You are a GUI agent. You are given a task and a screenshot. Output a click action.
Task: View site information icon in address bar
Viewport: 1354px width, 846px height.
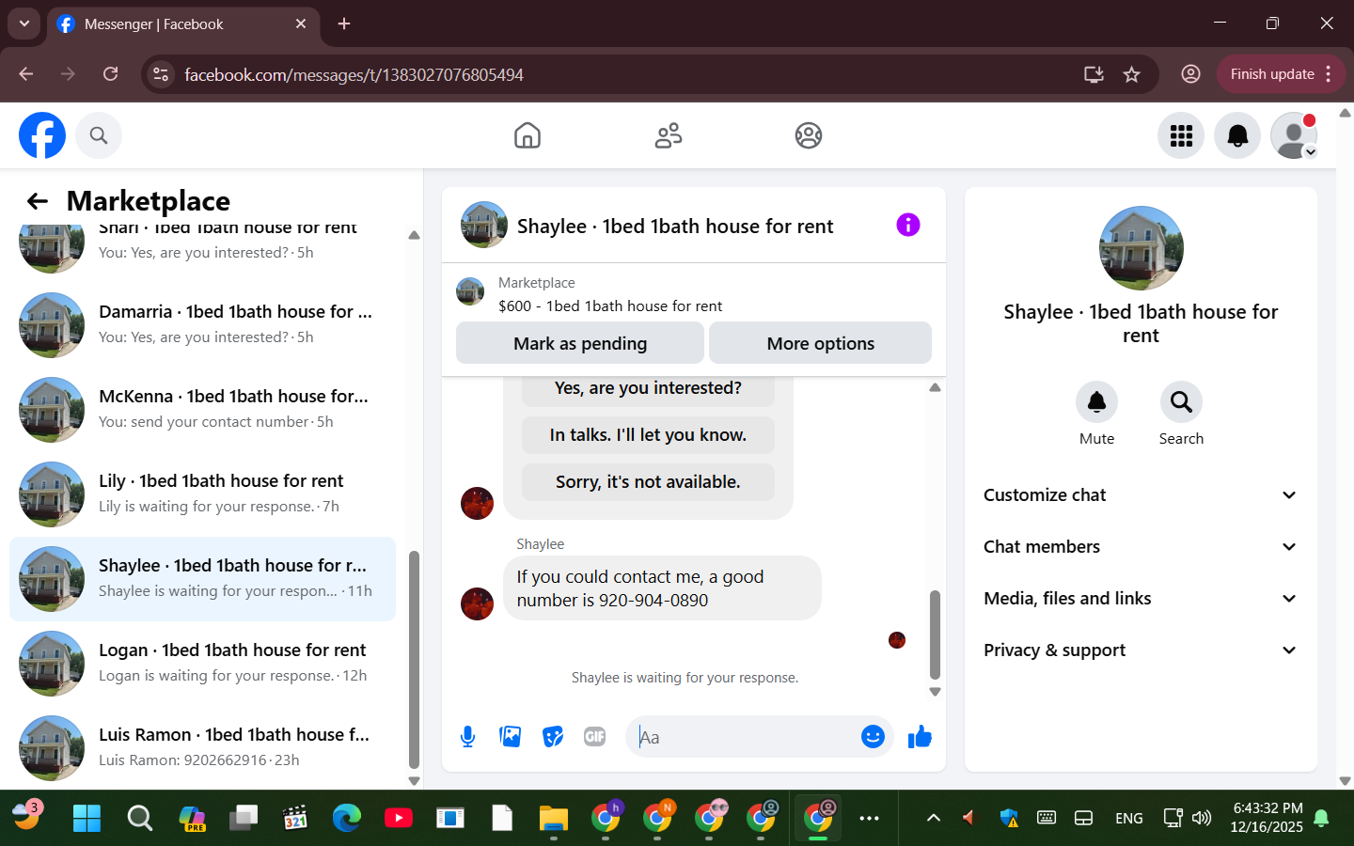(161, 74)
